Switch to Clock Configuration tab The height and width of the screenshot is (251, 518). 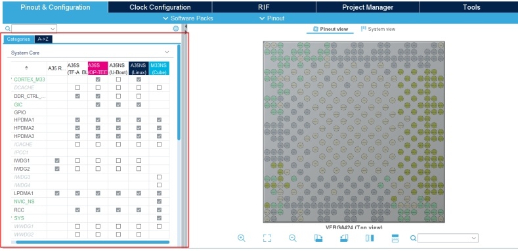click(160, 7)
